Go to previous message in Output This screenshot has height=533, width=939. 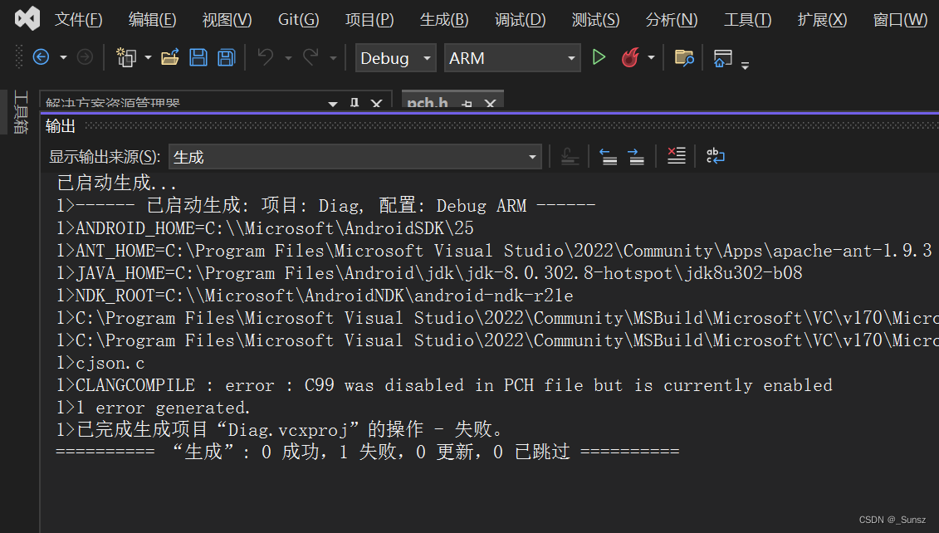coord(608,157)
